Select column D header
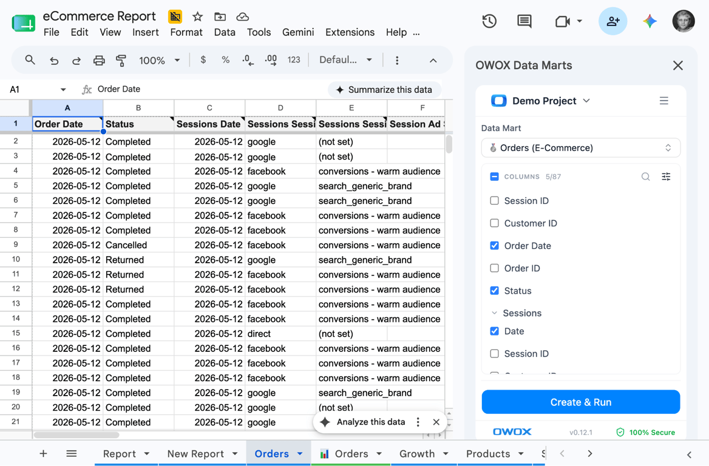This screenshot has width=709, height=466. point(280,107)
